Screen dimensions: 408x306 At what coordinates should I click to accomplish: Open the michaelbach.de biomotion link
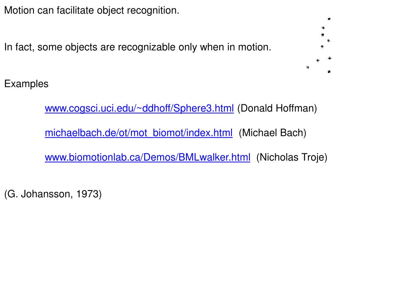(x=138, y=133)
